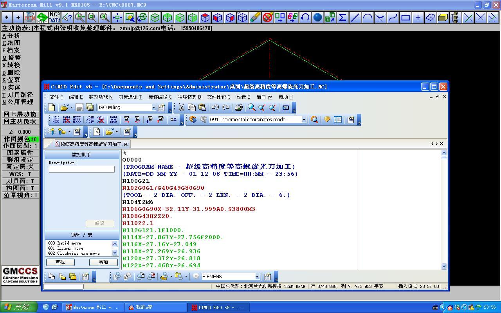Open the 机床通讯 T menu
Image resolution: width=501 pixels, height=313 pixels.
coord(130,97)
